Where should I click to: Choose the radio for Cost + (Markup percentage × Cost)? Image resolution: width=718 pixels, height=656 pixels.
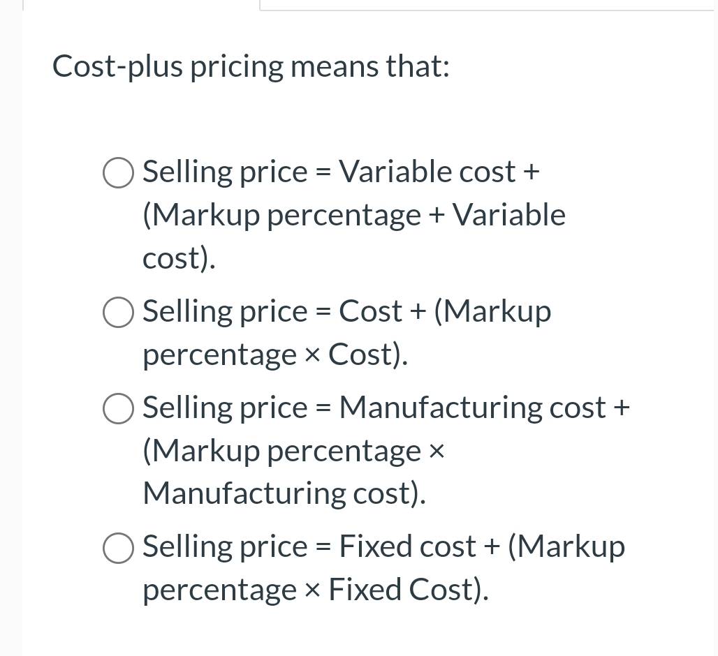coord(118,312)
